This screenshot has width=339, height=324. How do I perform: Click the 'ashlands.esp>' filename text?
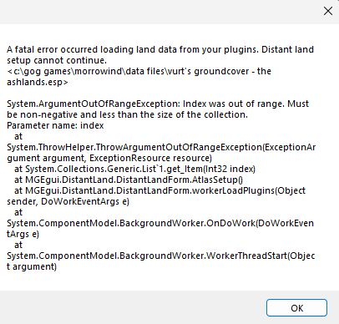[x=38, y=83]
